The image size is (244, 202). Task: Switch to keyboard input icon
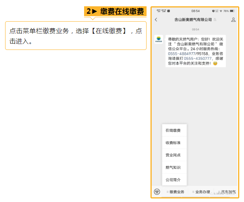coord(157,191)
